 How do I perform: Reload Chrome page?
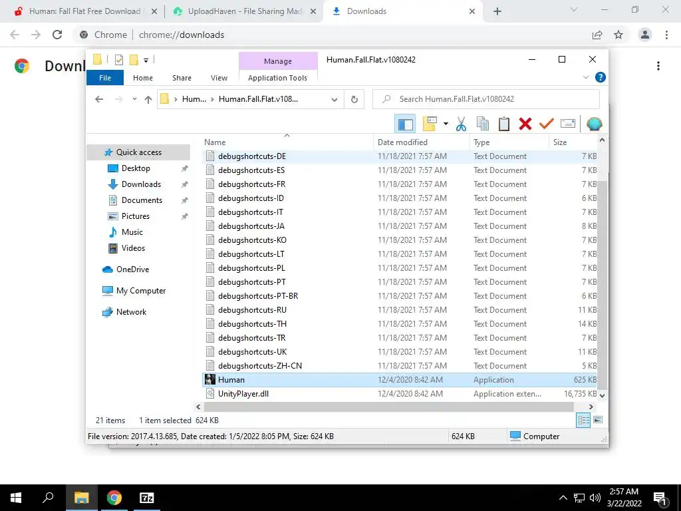(x=57, y=35)
